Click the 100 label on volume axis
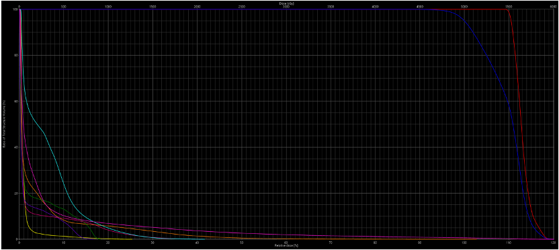This screenshot has height=250, width=559. 15,9
